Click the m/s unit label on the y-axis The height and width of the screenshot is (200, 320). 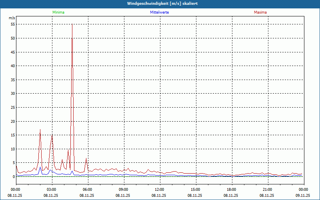[12, 18]
